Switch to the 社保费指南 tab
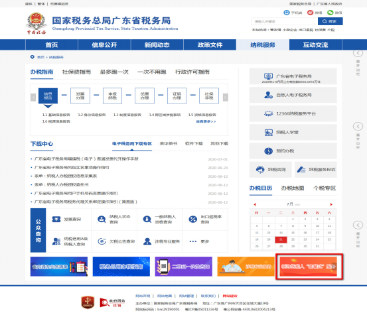Screen dimensions: 367x319 pyautogui.click(x=76, y=72)
